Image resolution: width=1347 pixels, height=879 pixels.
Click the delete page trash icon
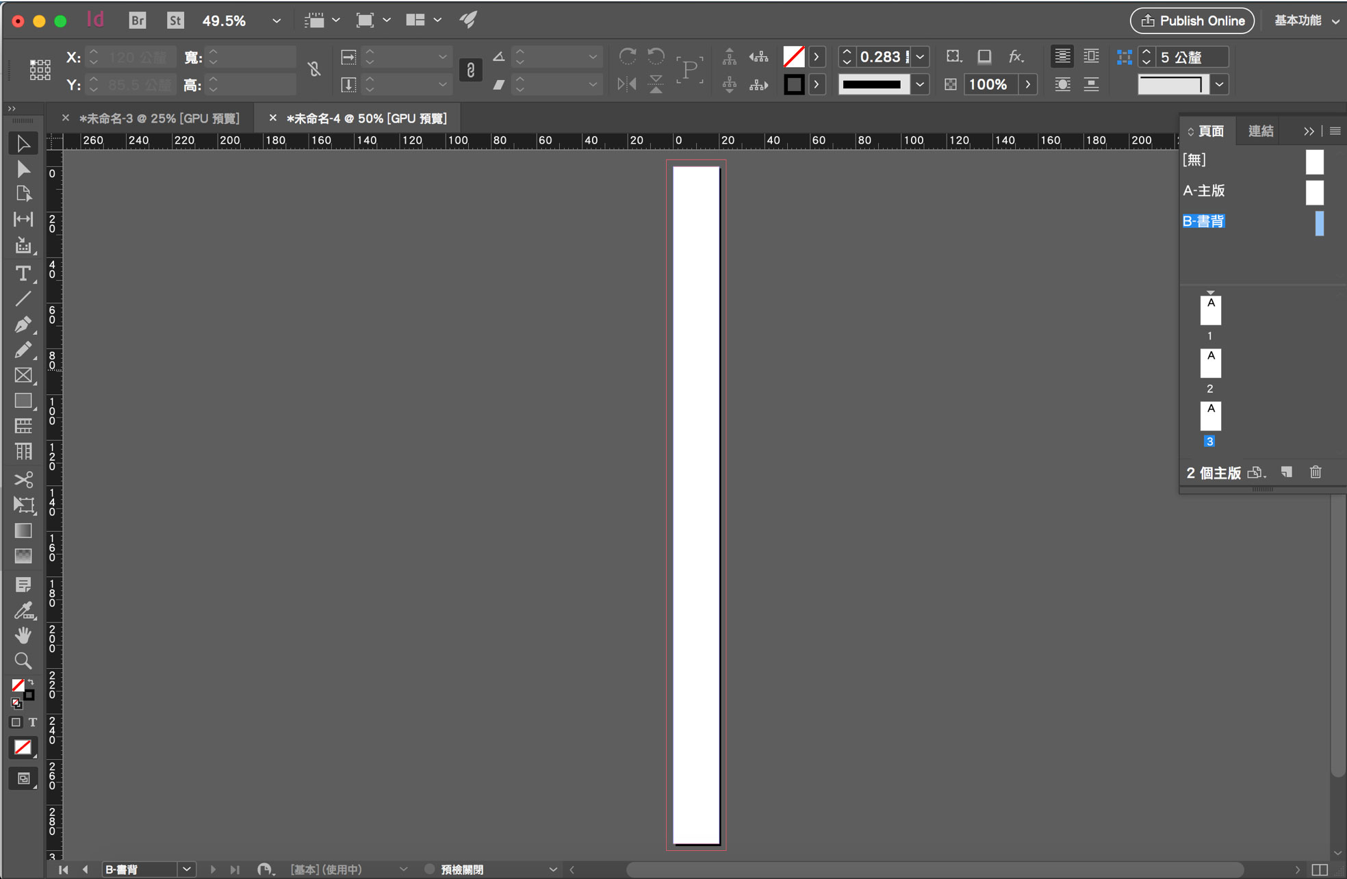click(x=1315, y=472)
